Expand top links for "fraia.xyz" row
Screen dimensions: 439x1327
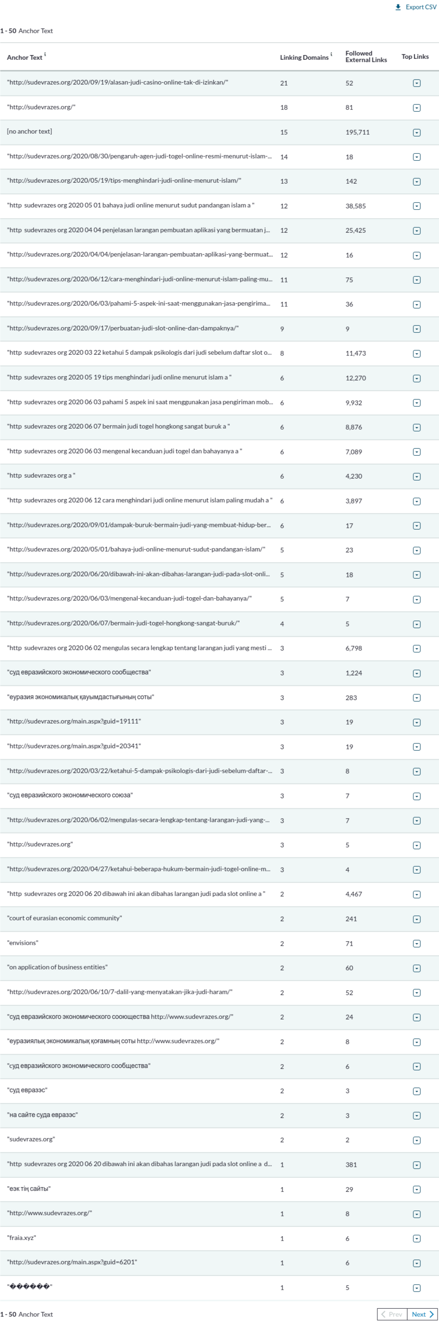point(417,1238)
